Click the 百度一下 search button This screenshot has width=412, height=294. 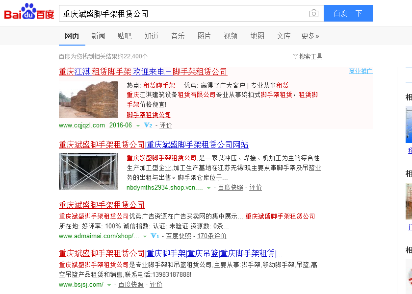pos(348,13)
